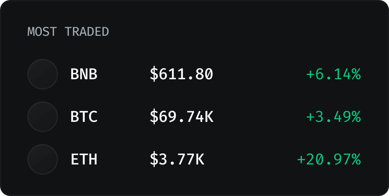
Task: Click the ETH price $3.77K
Action: click(177, 160)
